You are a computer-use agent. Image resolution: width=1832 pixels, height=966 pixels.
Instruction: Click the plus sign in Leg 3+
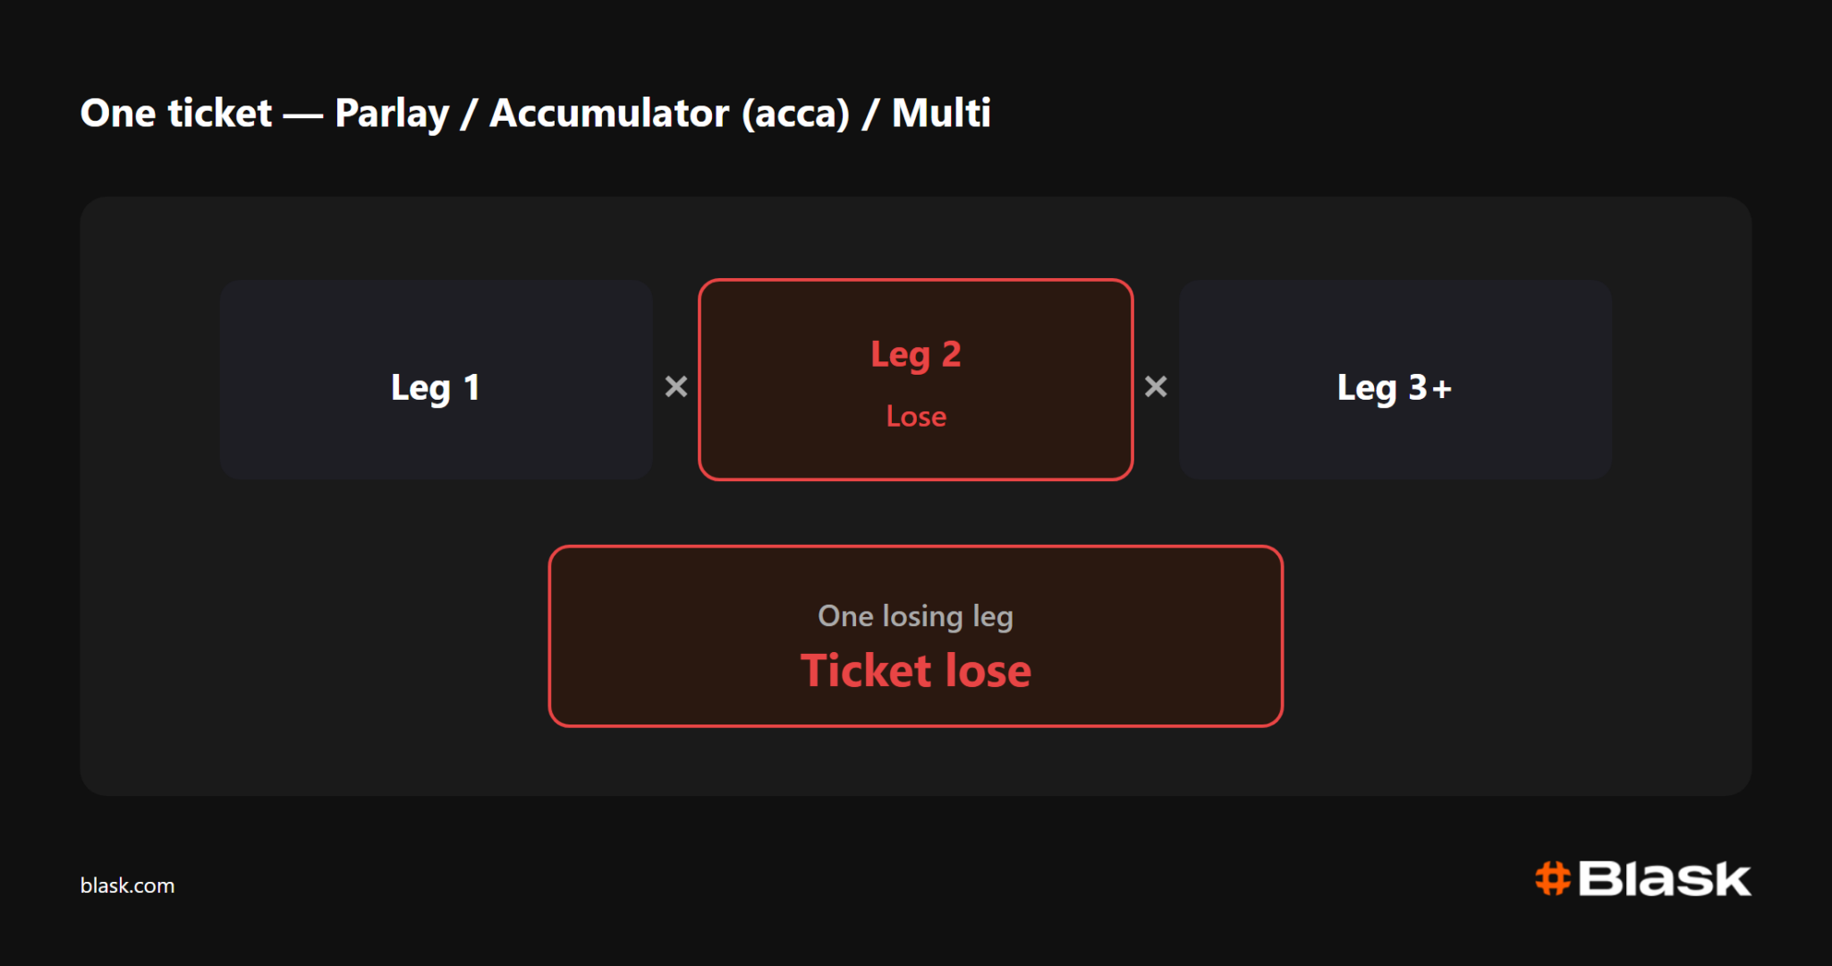tap(1441, 388)
